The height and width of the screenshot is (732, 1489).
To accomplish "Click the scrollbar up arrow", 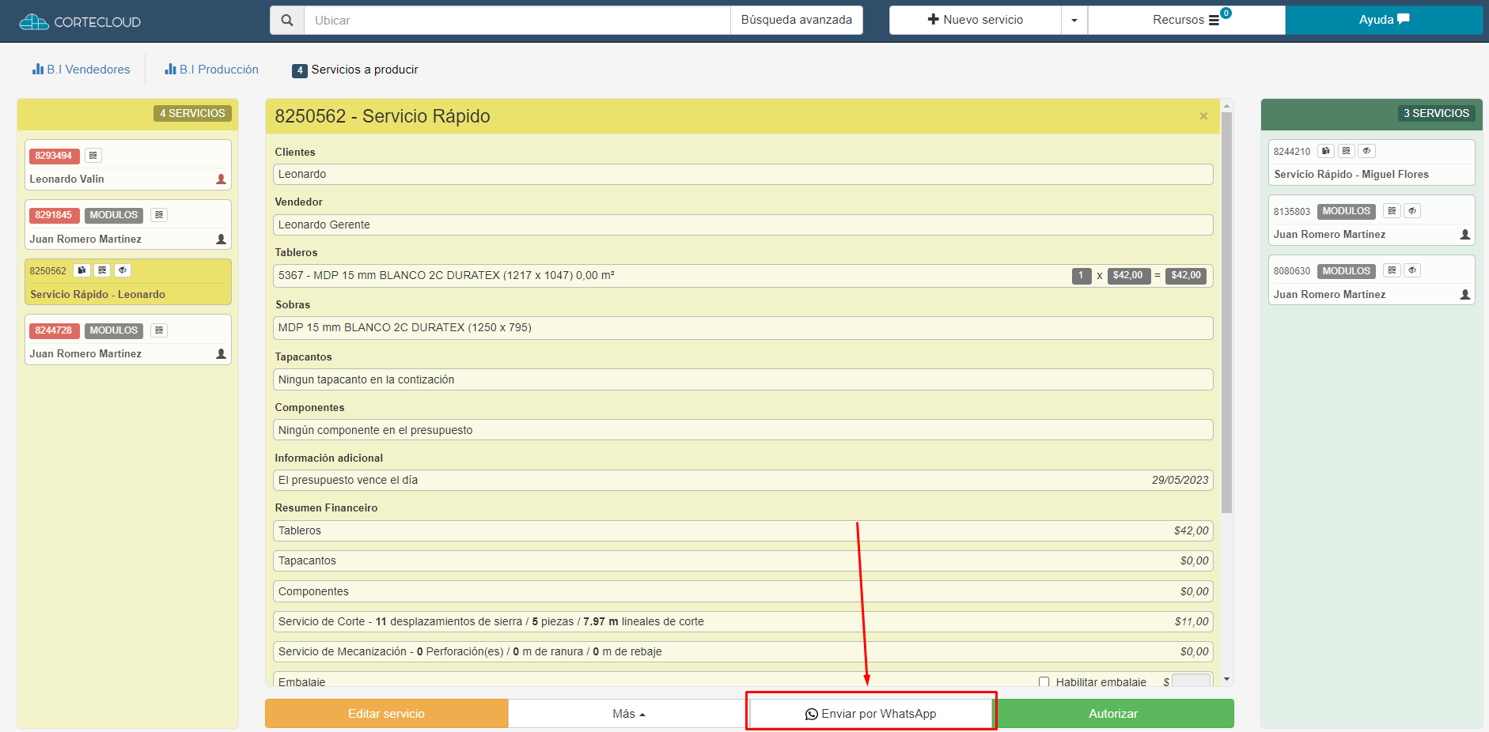I will pos(1226,105).
